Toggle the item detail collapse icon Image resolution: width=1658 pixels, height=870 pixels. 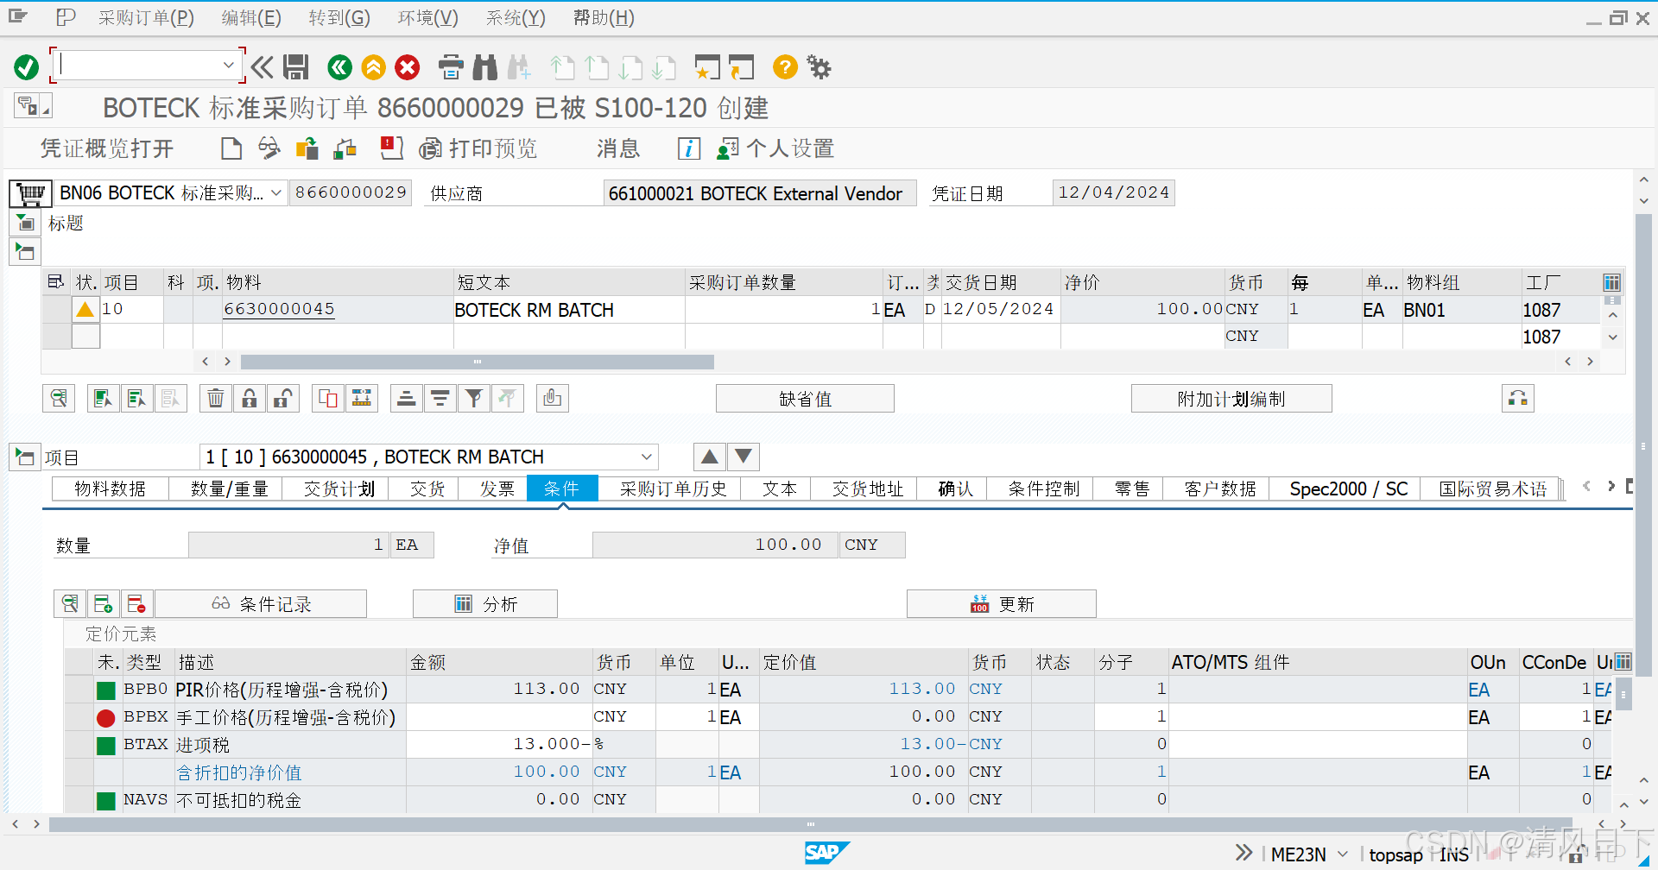[x=25, y=457]
